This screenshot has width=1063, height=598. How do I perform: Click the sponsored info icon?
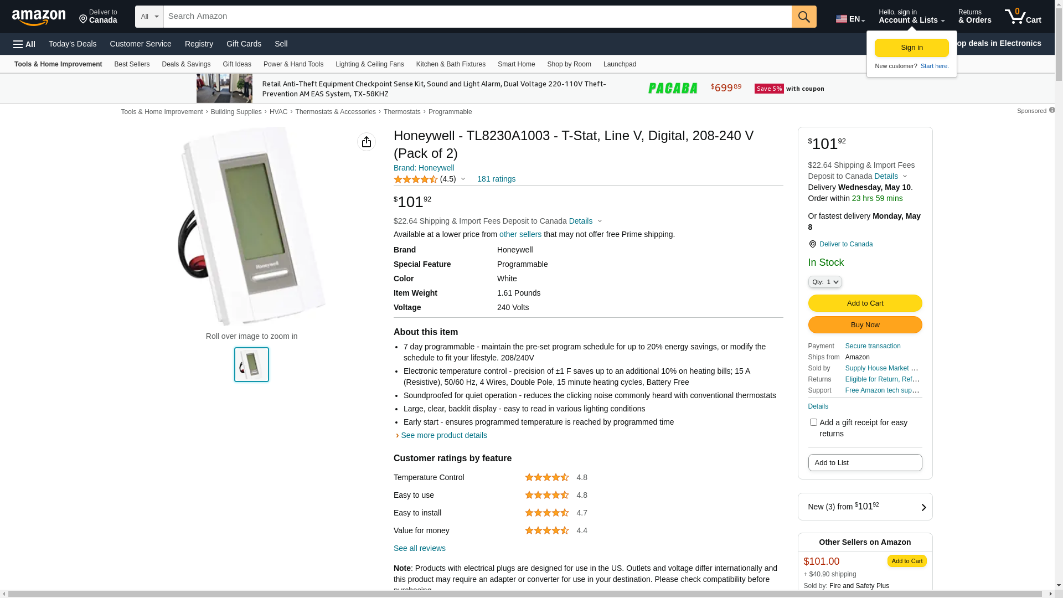point(1052,110)
